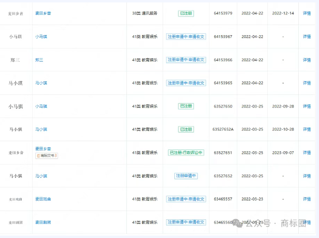Open the 小马琪 trademark name link
The width and height of the screenshot is (319, 238).
(x=41, y=37)
